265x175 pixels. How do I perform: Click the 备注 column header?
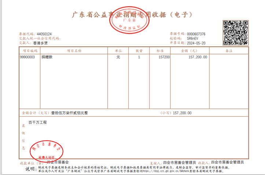(x=229, y=51)
